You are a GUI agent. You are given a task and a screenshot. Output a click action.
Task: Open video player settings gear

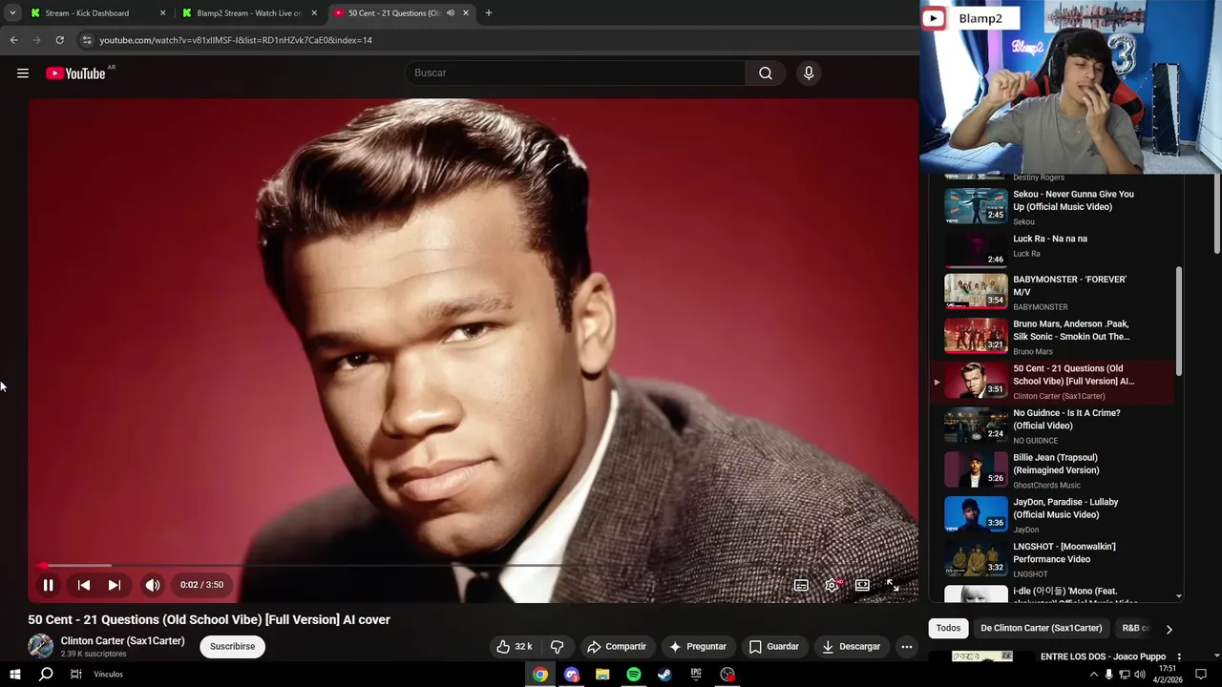[x=832, y=585]
